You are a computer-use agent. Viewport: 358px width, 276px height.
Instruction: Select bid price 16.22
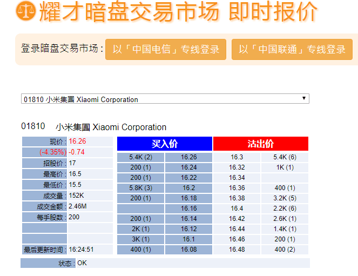click(189, 178)
